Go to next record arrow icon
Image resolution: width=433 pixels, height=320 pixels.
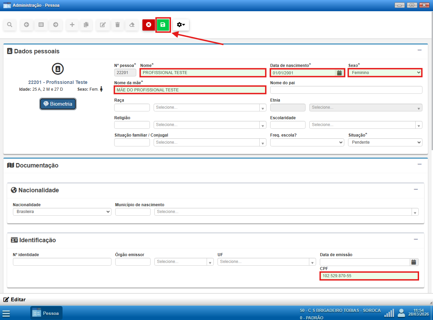click(x=56, y=25)
